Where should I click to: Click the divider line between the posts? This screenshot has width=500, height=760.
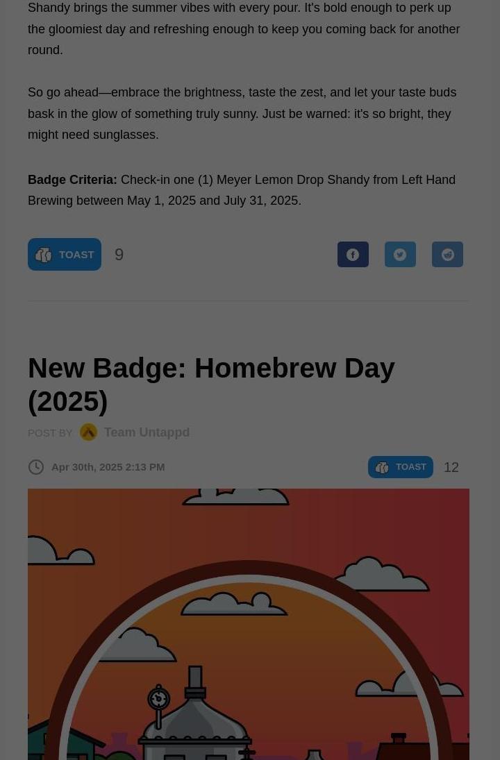tap(249, 301)
